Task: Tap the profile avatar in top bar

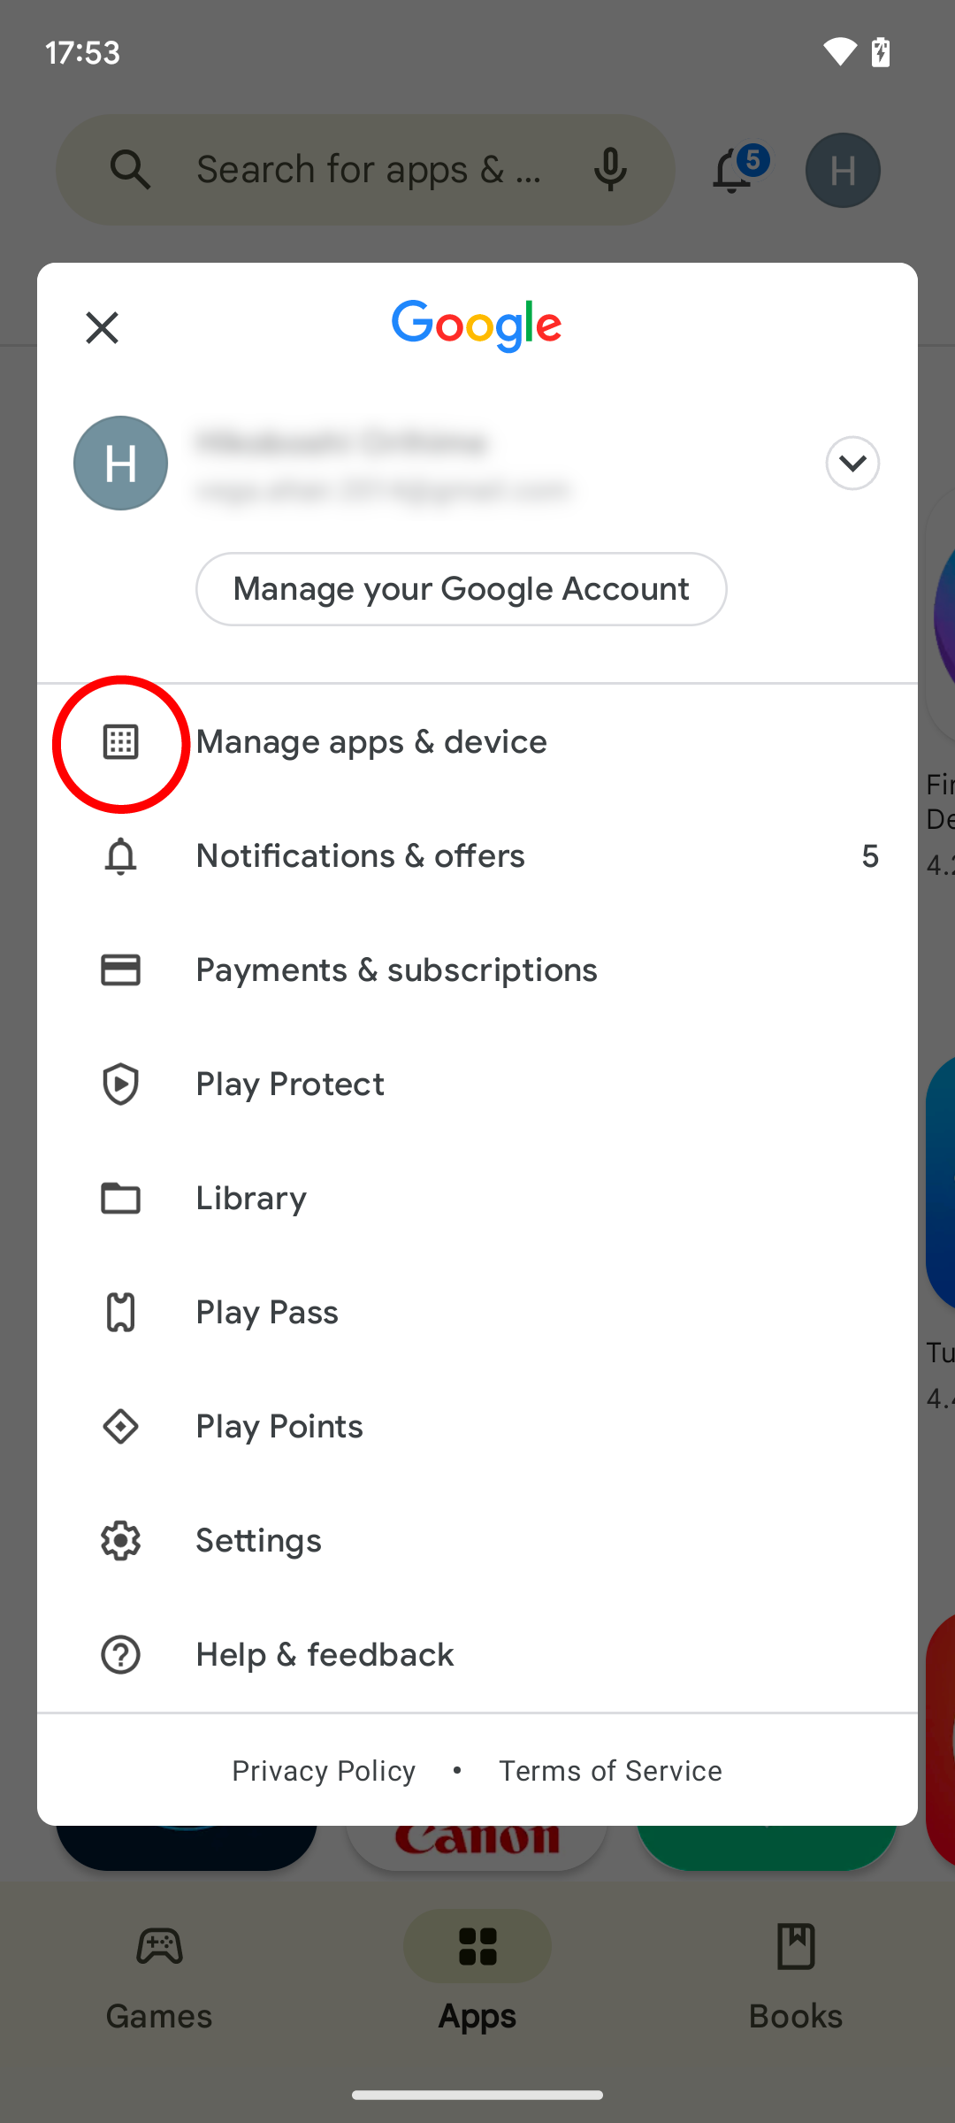Action: 843,170
